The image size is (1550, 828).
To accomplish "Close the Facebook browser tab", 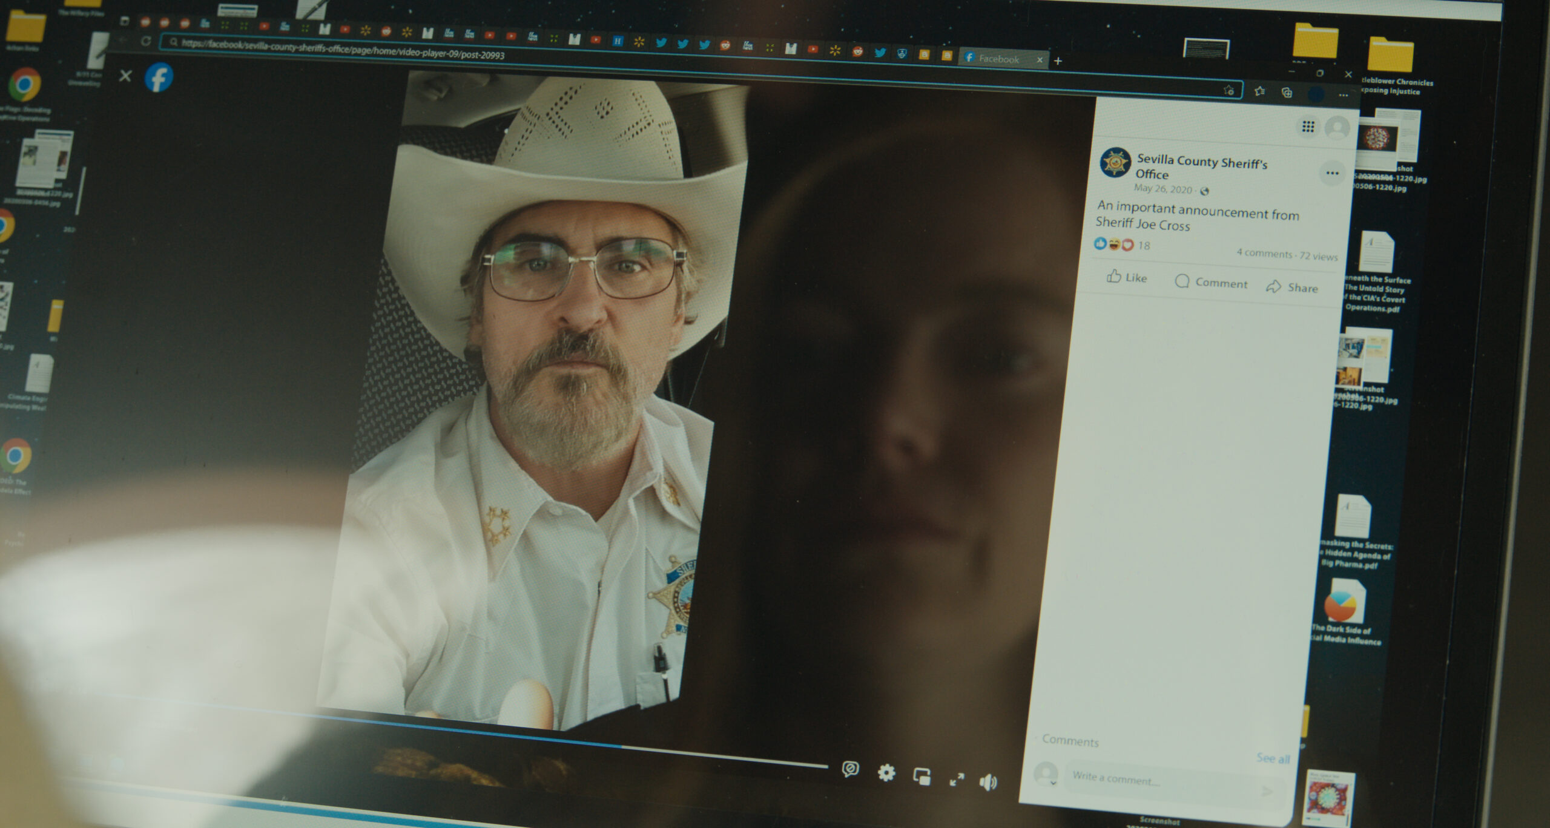I will 1040,60.
